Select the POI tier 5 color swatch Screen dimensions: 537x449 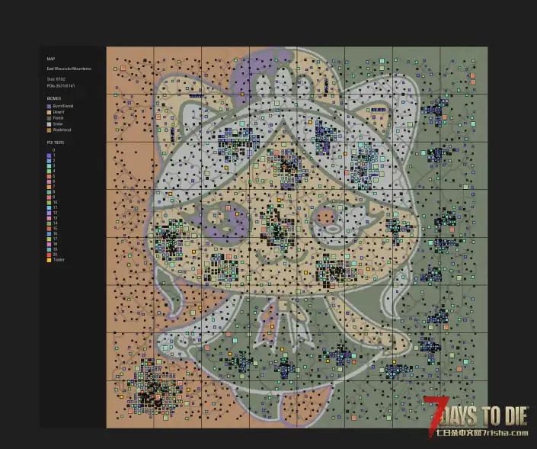coord(49,176)
